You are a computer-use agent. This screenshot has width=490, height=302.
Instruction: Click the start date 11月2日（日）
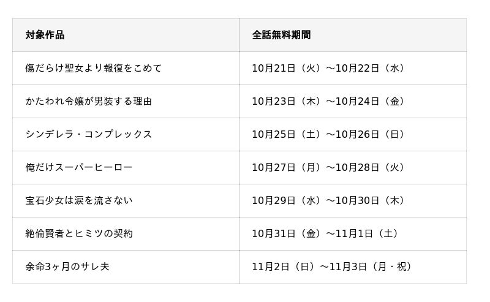285,266
